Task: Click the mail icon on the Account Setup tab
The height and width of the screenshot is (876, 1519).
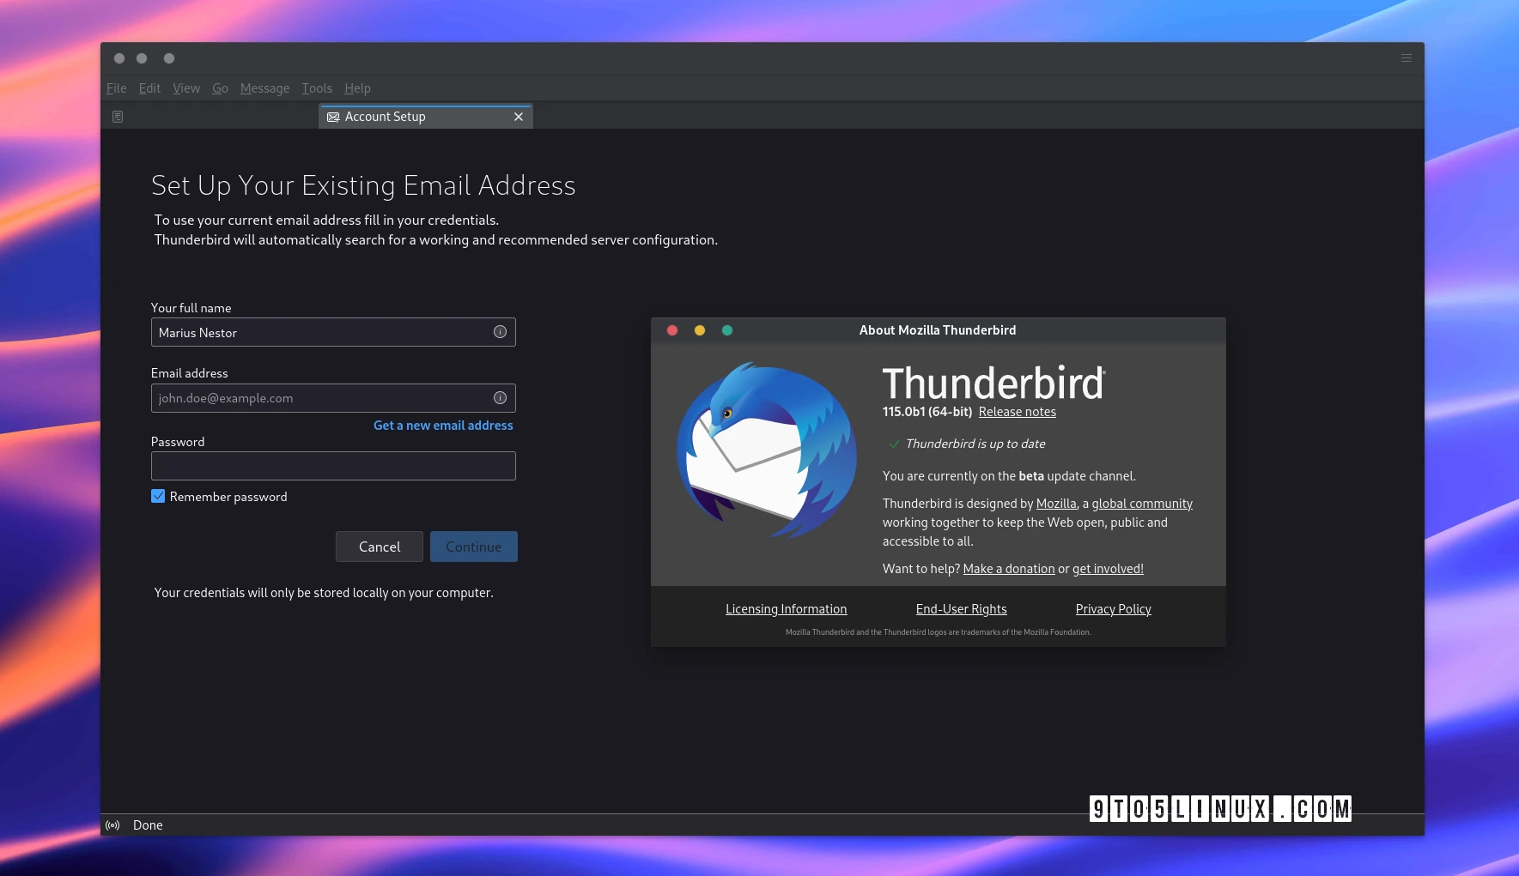Action: 333,117
